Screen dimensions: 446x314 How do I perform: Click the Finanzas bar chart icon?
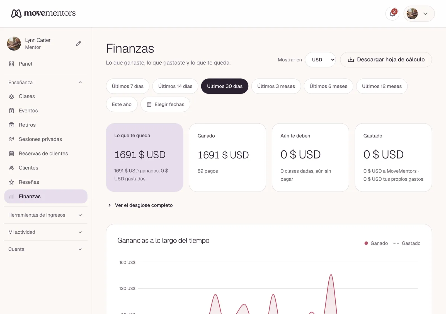[x=11, y=196]
